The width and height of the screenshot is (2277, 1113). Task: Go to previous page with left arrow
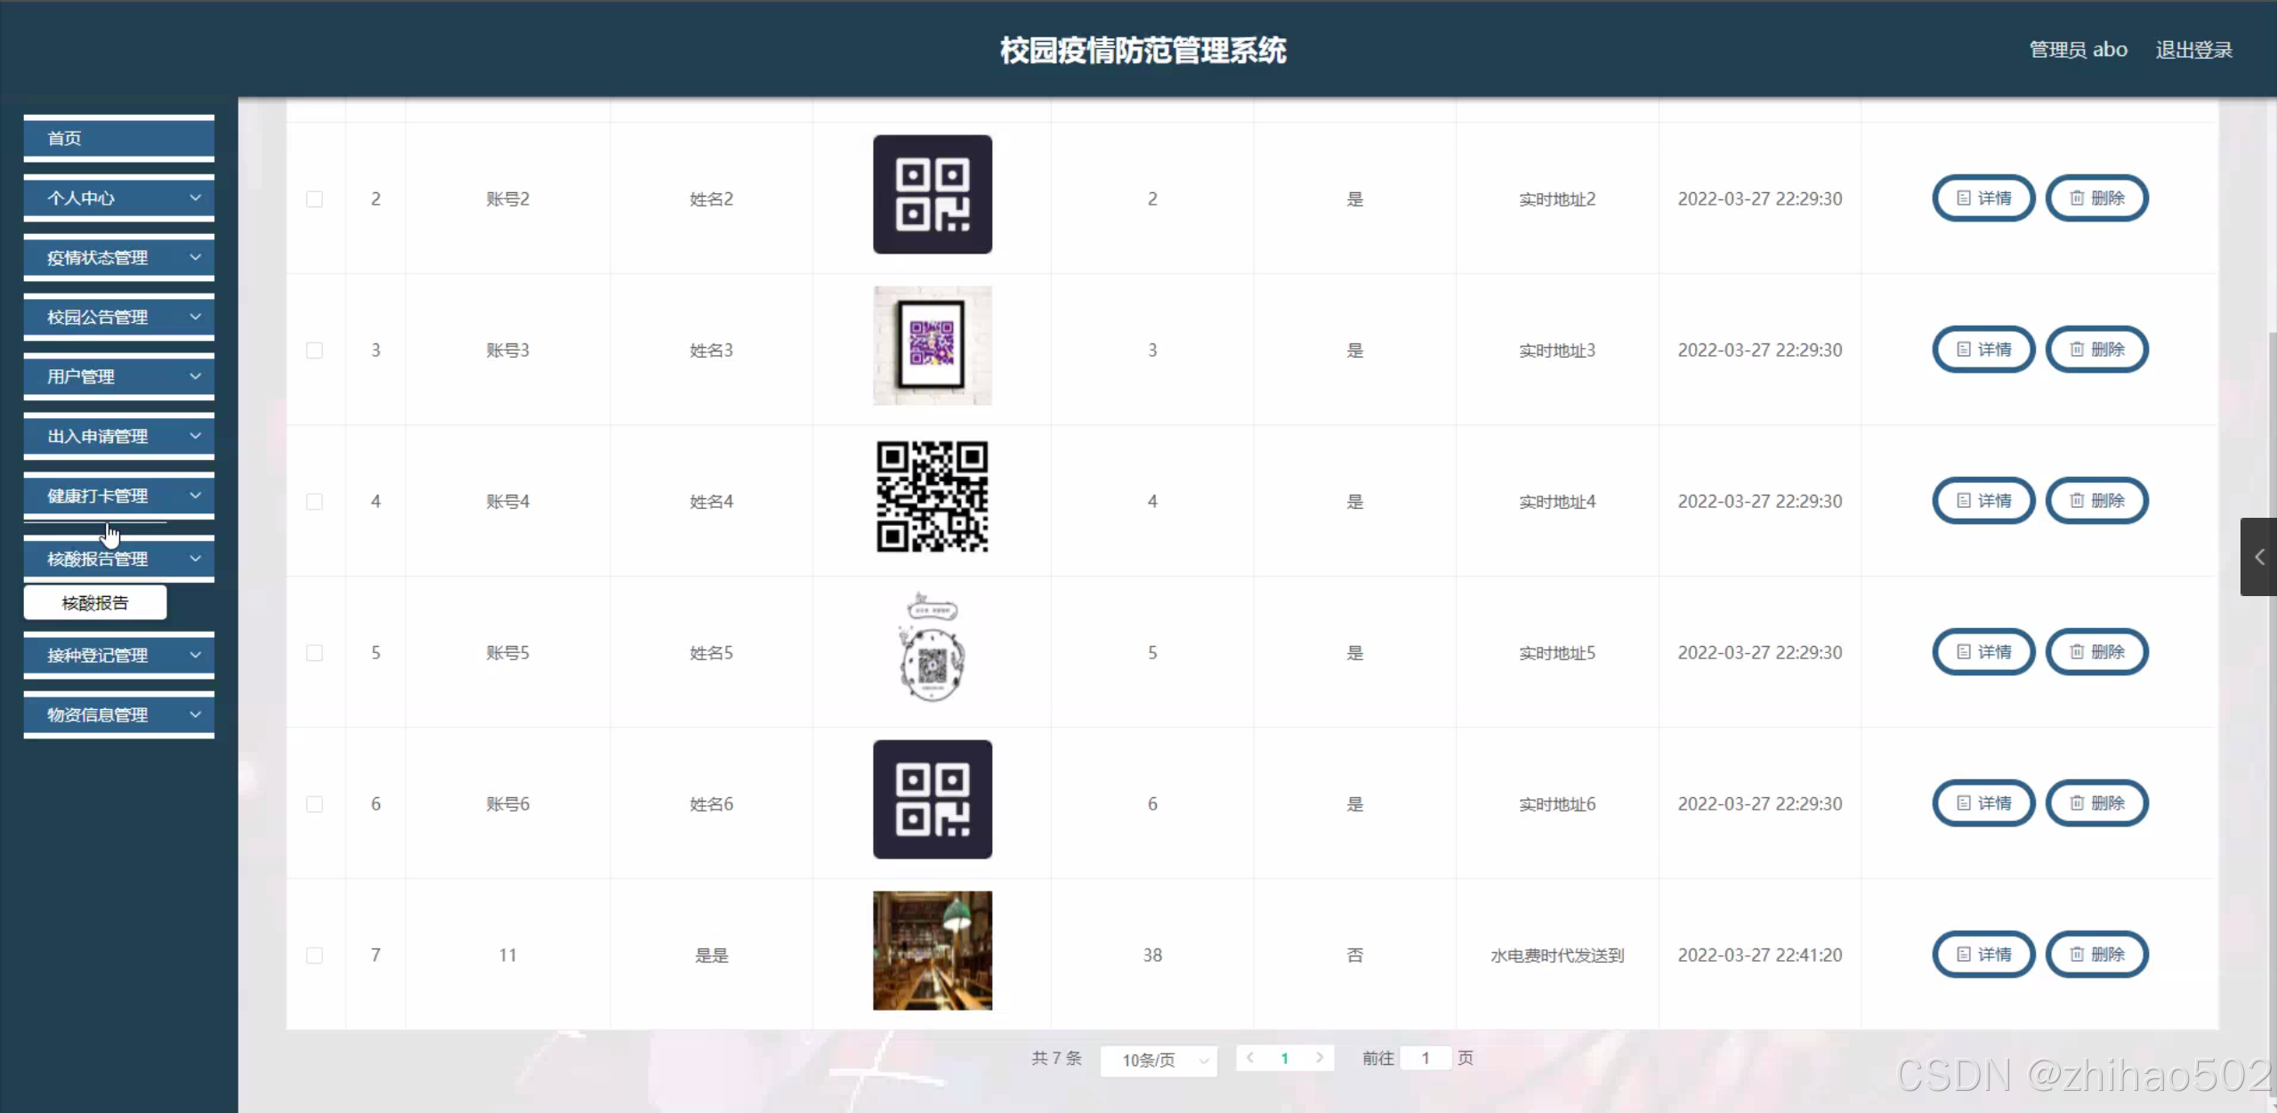(1250, 1058)
